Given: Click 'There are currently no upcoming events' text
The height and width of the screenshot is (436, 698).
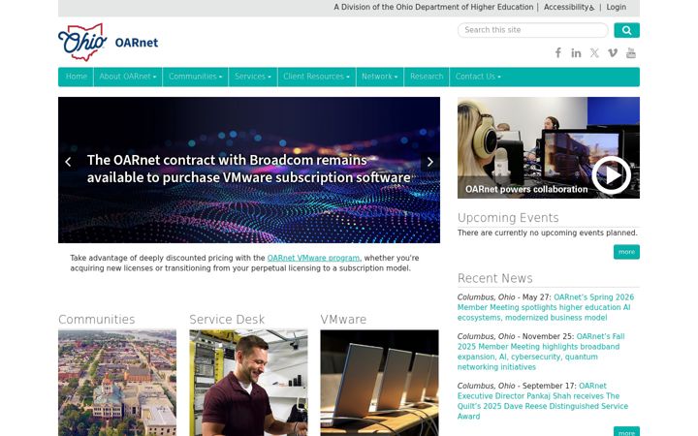Looking at the screenshot, I should [548, 233].
